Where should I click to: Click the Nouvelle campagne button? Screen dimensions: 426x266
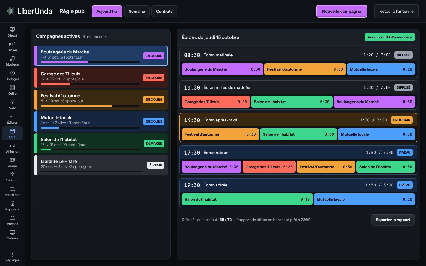[342, 11]
